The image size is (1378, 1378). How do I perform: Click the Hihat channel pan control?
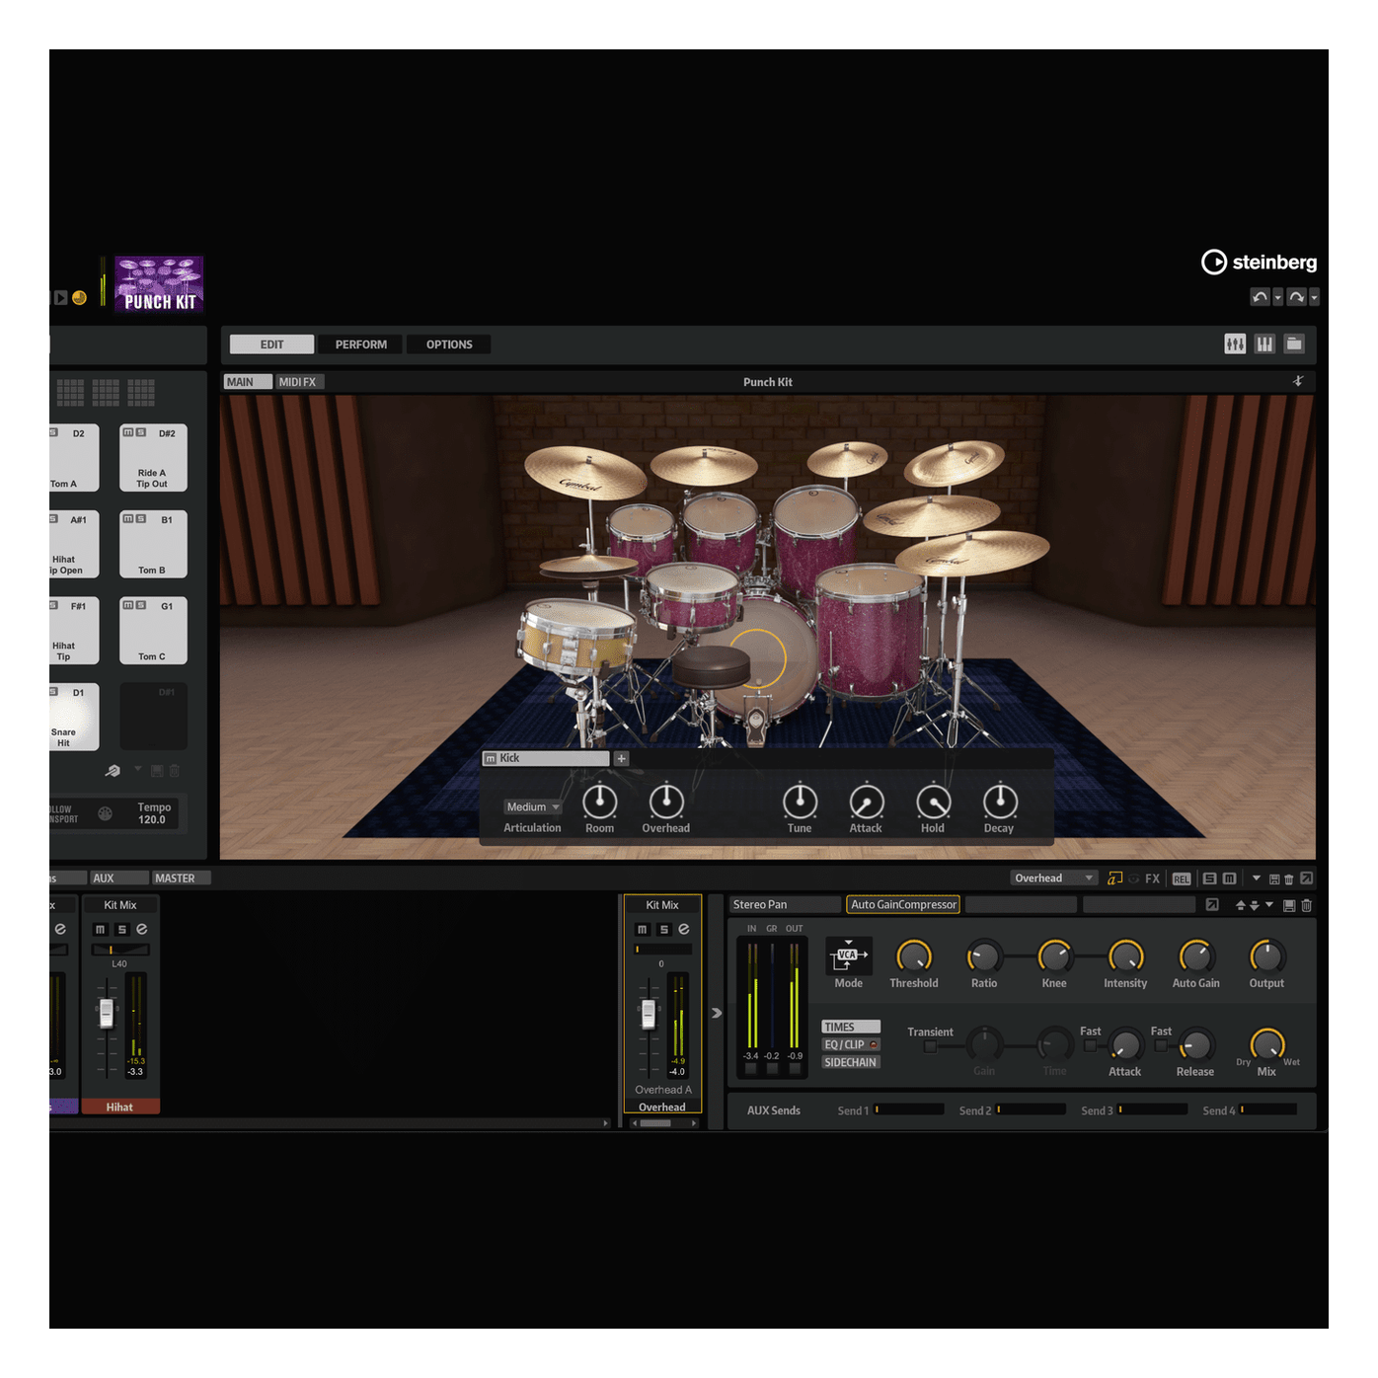(x=120, y=950)
